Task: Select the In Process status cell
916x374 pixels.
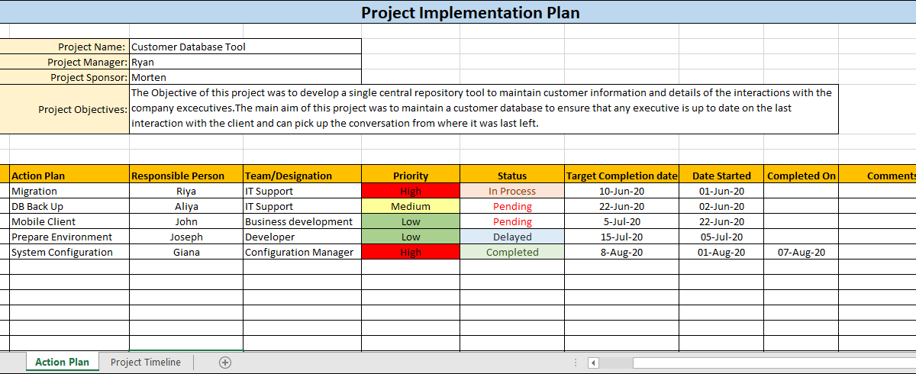Action: tap(512, 192)
